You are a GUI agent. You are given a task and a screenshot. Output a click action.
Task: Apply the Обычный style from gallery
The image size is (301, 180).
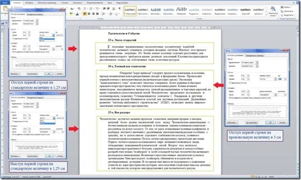[130, 11]
